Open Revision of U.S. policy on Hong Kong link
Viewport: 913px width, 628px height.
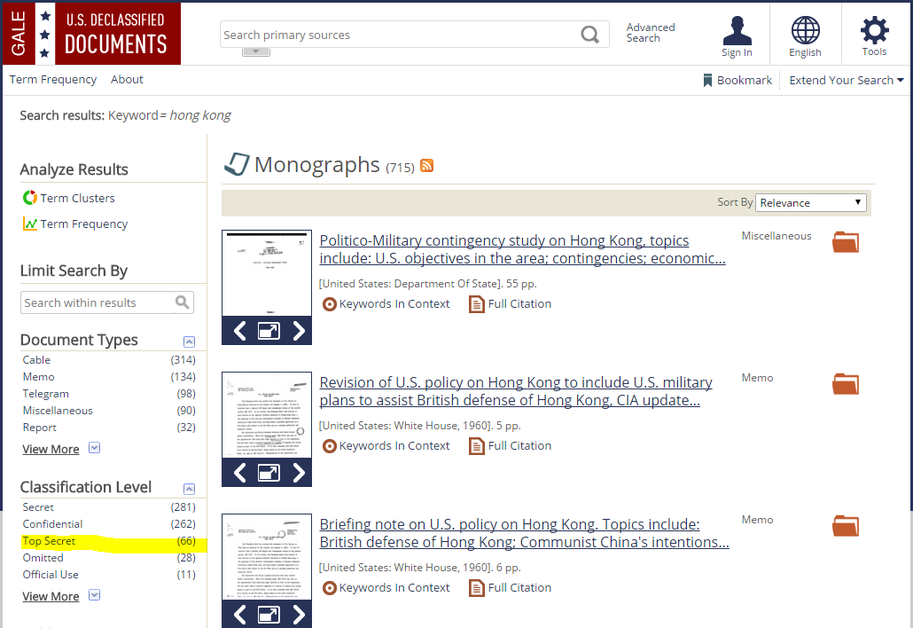point(515,391)
